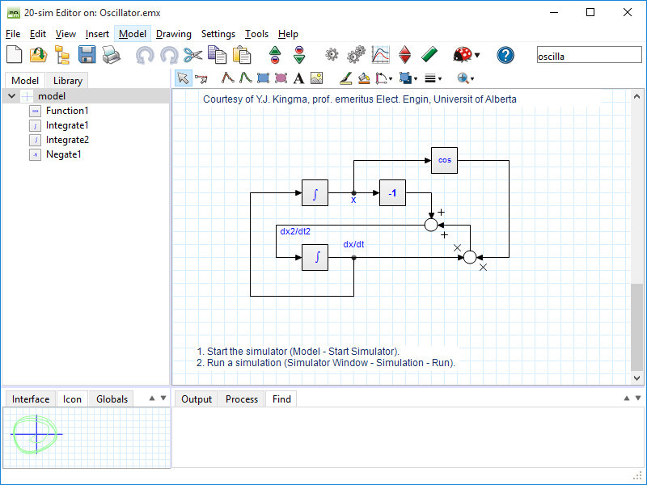Click the Save floppy disk icon
647x485 pixels.
pyautogui.click(x=87, y=55)
